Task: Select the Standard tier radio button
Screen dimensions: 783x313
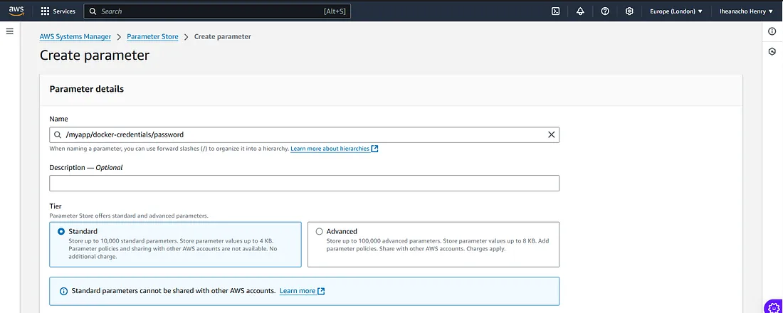Action: tap(61, 232)
